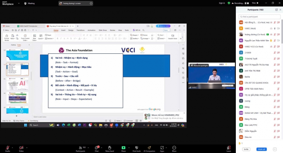Open the AI Companion panel
The height and width of the screenshot is (153, 283).
(149, 148)
